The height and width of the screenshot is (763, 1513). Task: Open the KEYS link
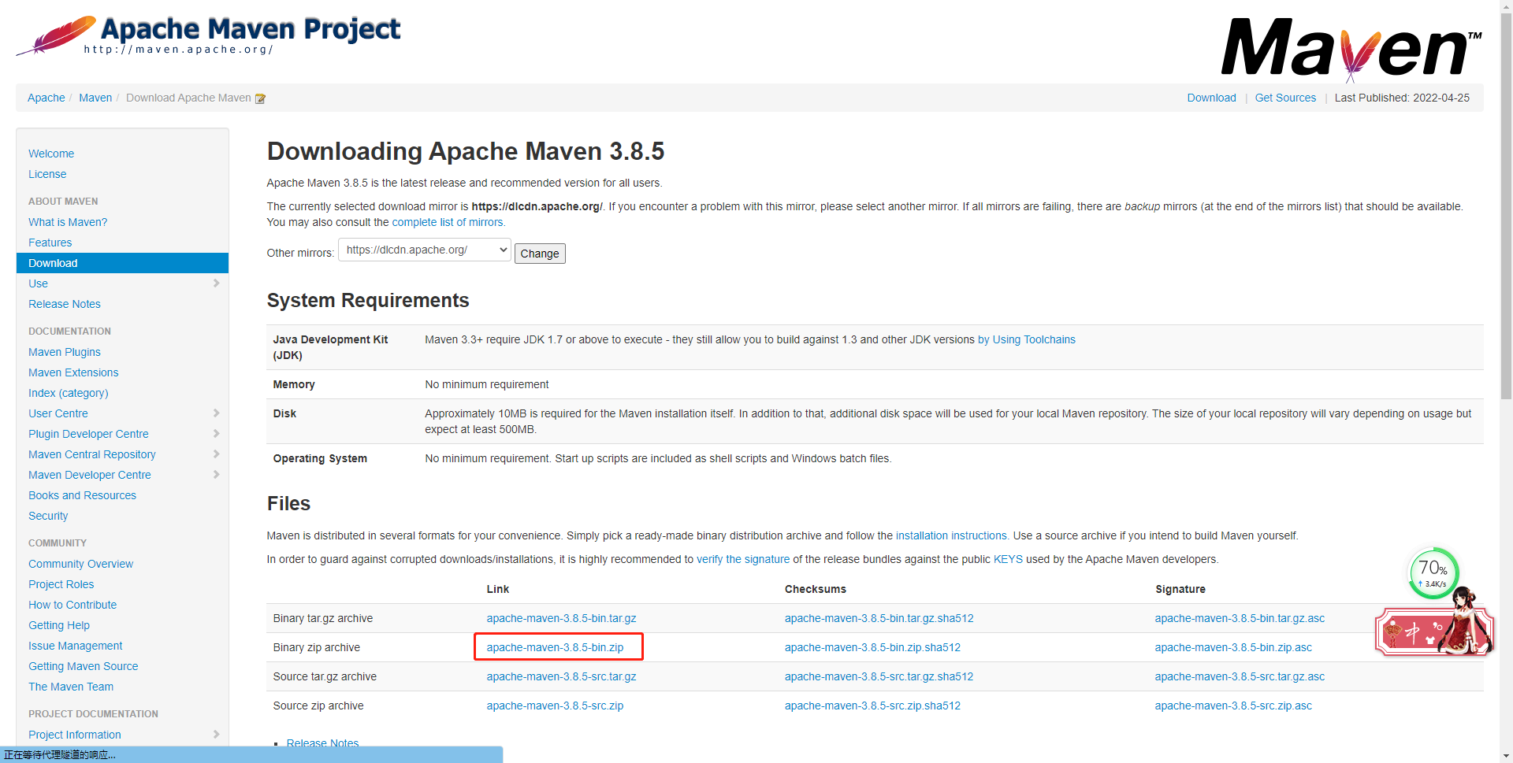(x=1008, y=559)
